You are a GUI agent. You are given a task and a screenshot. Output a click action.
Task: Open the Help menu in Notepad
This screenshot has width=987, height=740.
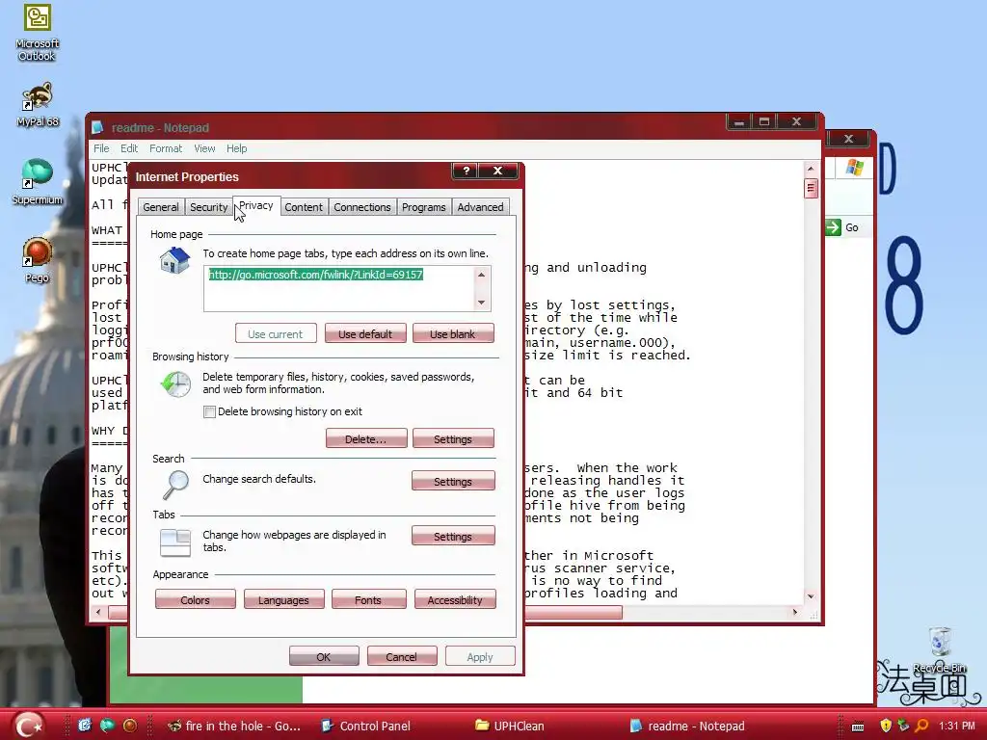tap(237, 148)
